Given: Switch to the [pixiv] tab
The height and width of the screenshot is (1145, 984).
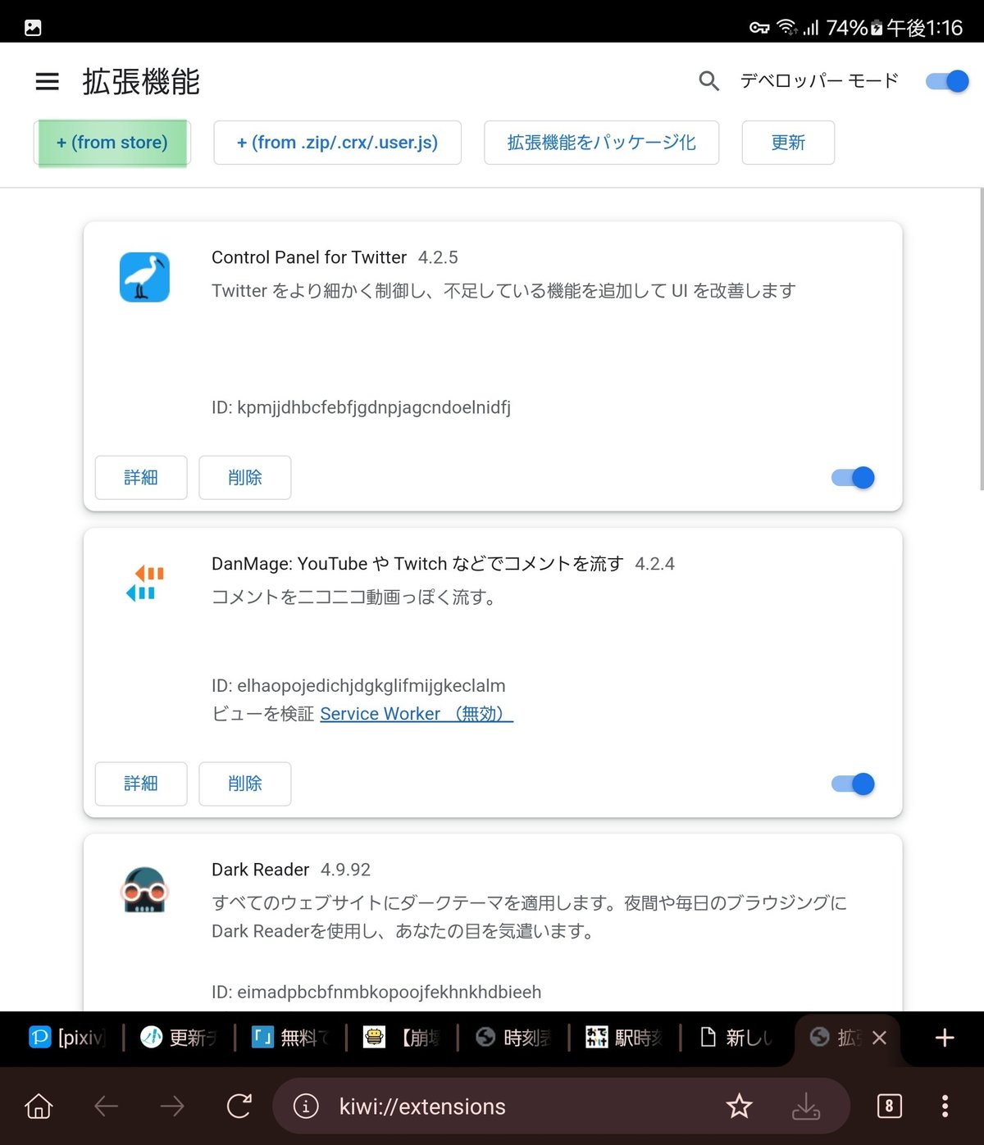Looking at the screenshot, I should [67, 1038].
